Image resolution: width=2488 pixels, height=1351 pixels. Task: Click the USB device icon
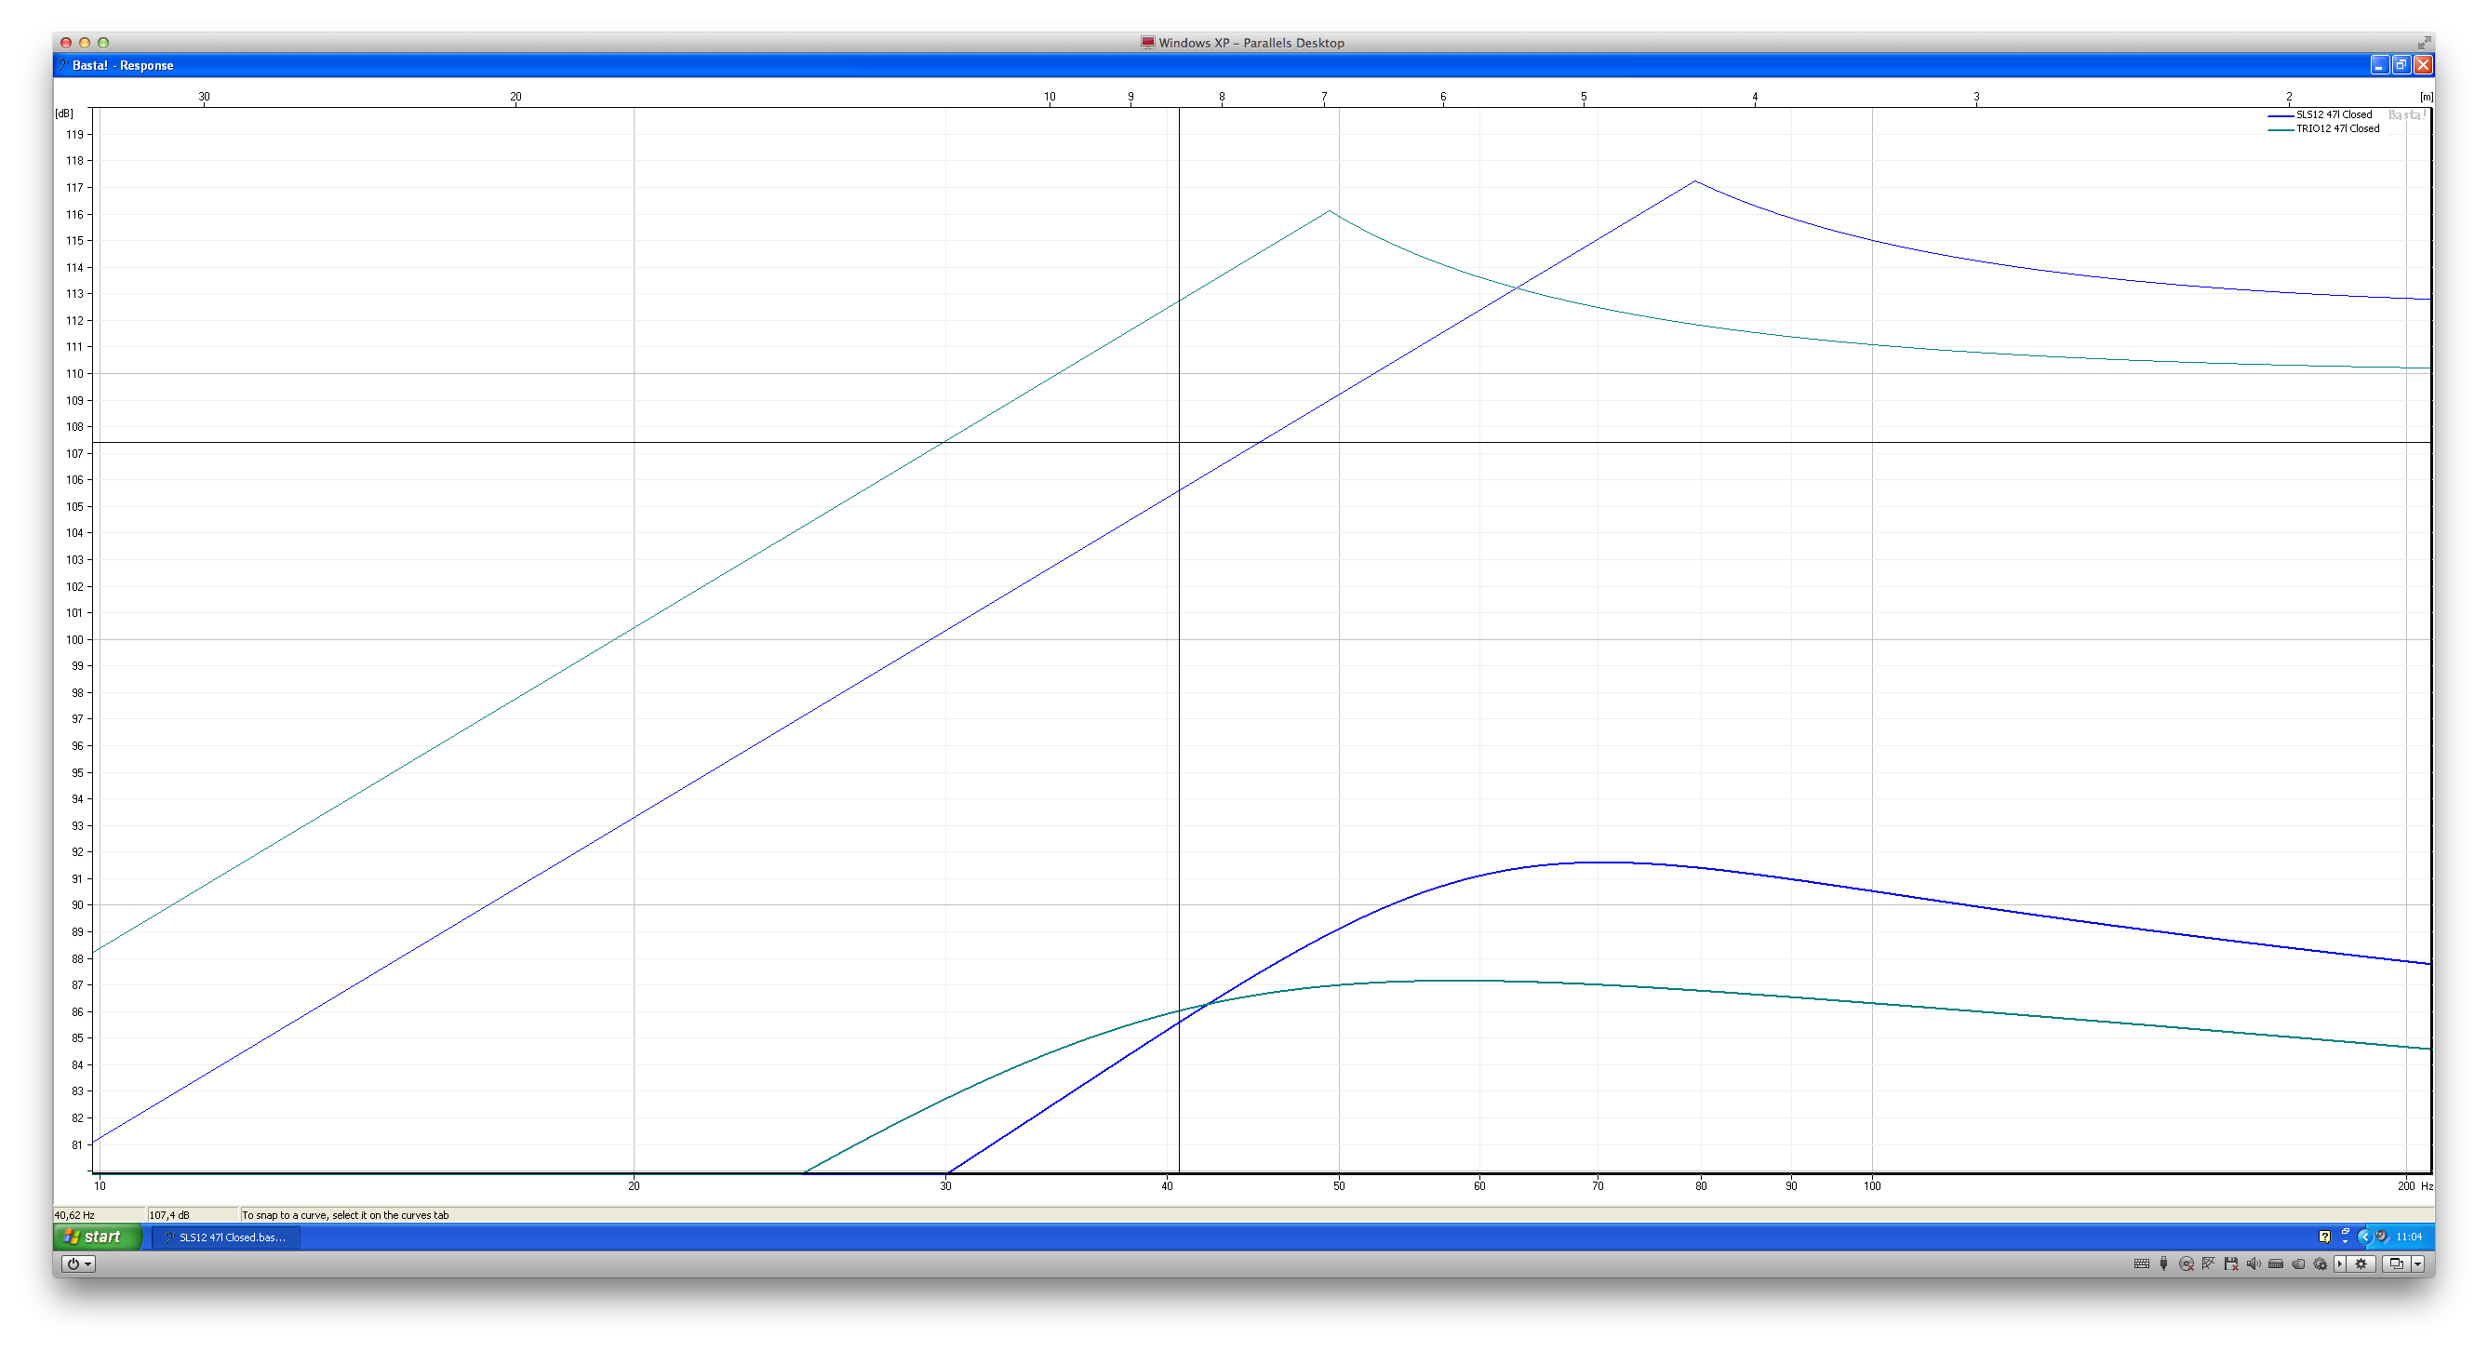coord(2164,1264)
